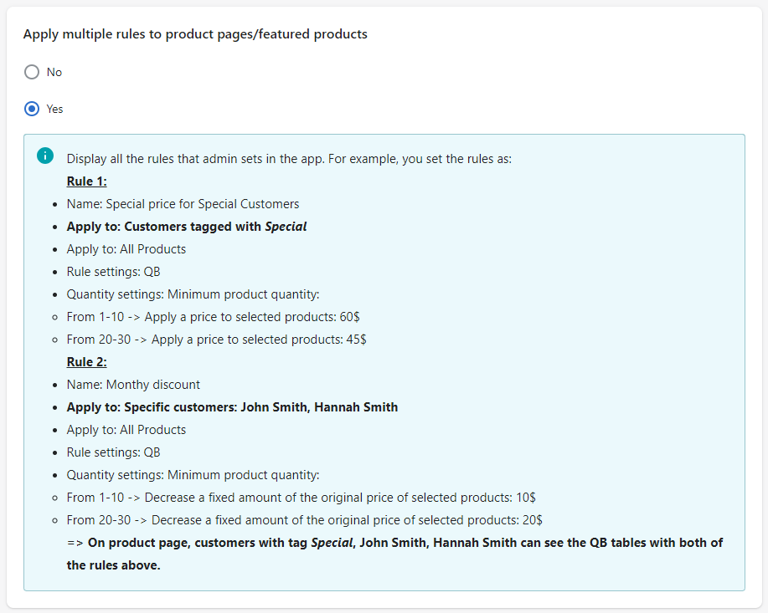Click the decrease line ending with 10$
The width and height of the screenshot is (768, 613).
pos(301,498)
